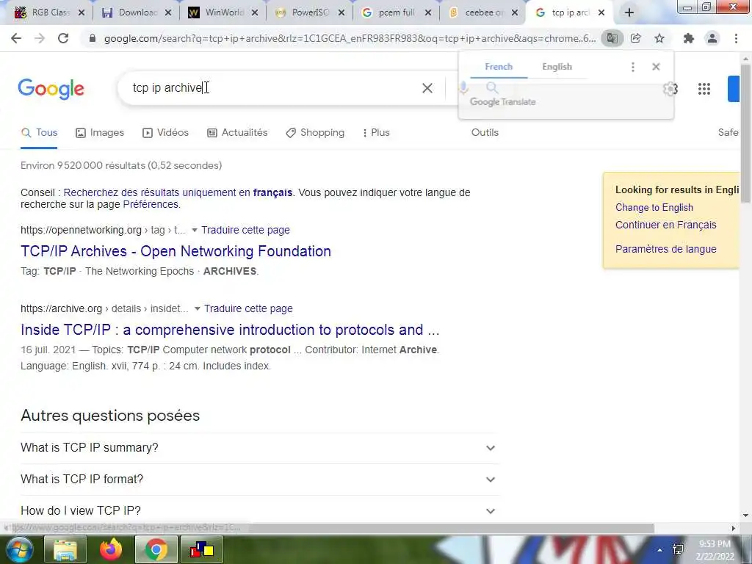
Task: Click the Google logo
Action: coord(51,89)
